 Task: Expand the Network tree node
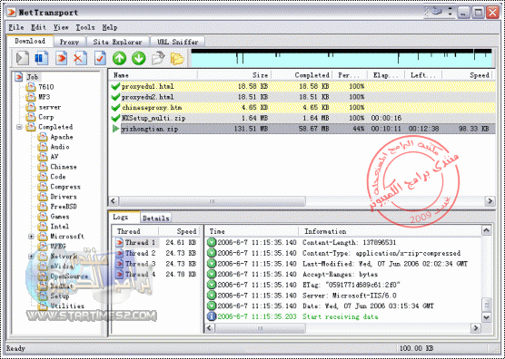tap(31, 257)
